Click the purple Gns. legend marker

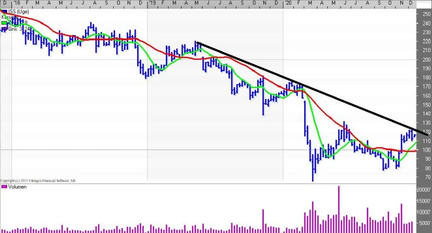(4, 29)
